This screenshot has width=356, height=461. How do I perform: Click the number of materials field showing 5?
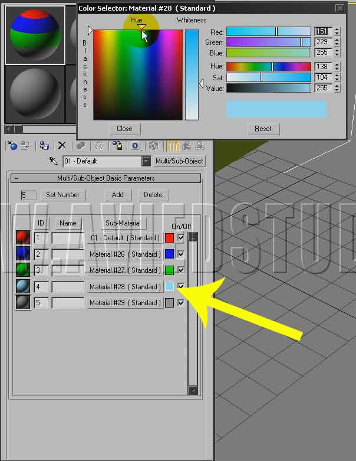click(x=28, y=195)
